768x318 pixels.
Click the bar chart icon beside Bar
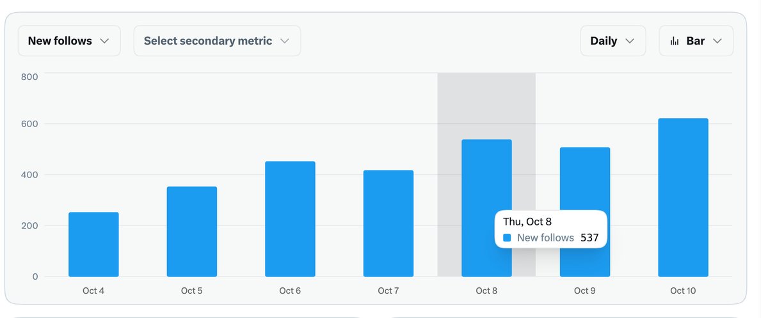pyautogui.click(x=675, y=41)
